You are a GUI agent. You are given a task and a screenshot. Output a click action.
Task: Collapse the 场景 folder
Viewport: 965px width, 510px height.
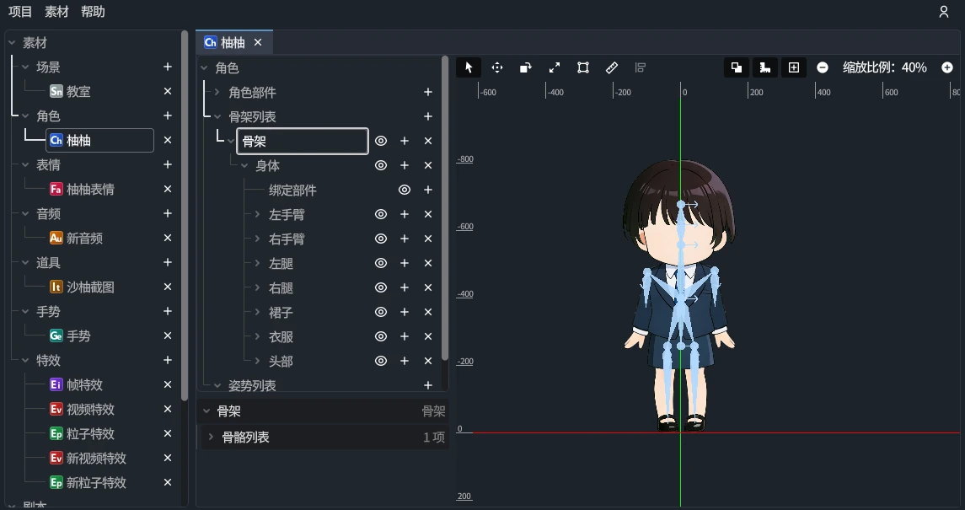pyautogui.click(x=25, y=67)
